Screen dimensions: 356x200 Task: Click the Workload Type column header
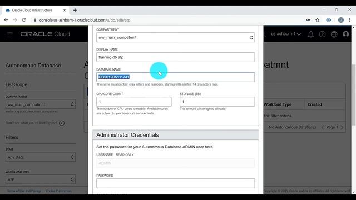point(278,104)
